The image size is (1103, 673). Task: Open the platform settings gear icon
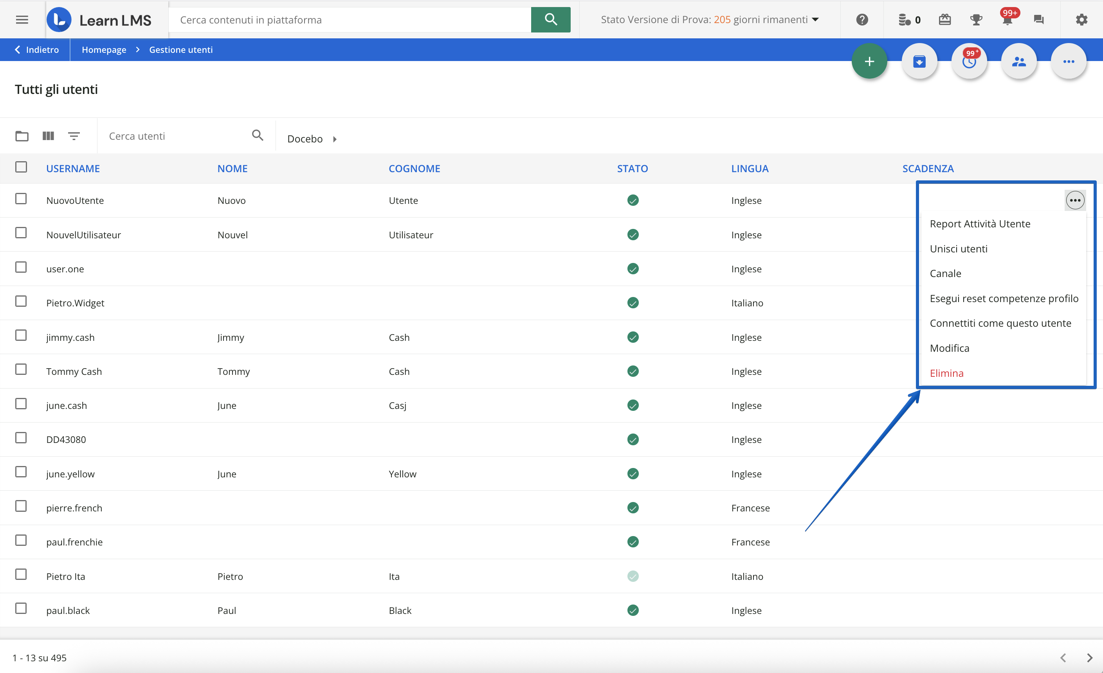point(1082,19)
